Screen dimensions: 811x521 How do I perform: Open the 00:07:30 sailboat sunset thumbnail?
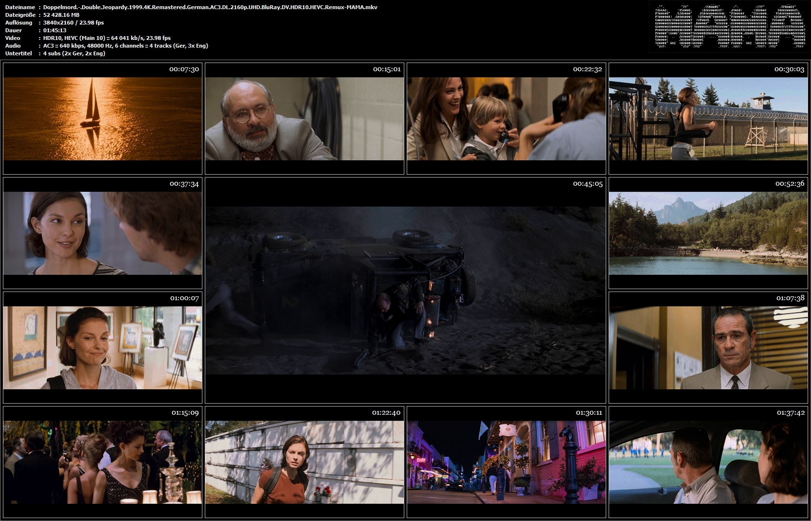102,118
